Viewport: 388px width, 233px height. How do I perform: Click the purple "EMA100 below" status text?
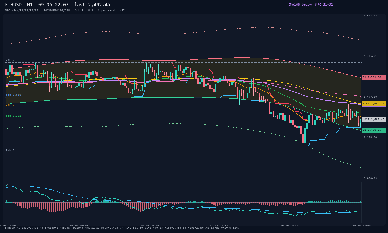tap(300, 4)
